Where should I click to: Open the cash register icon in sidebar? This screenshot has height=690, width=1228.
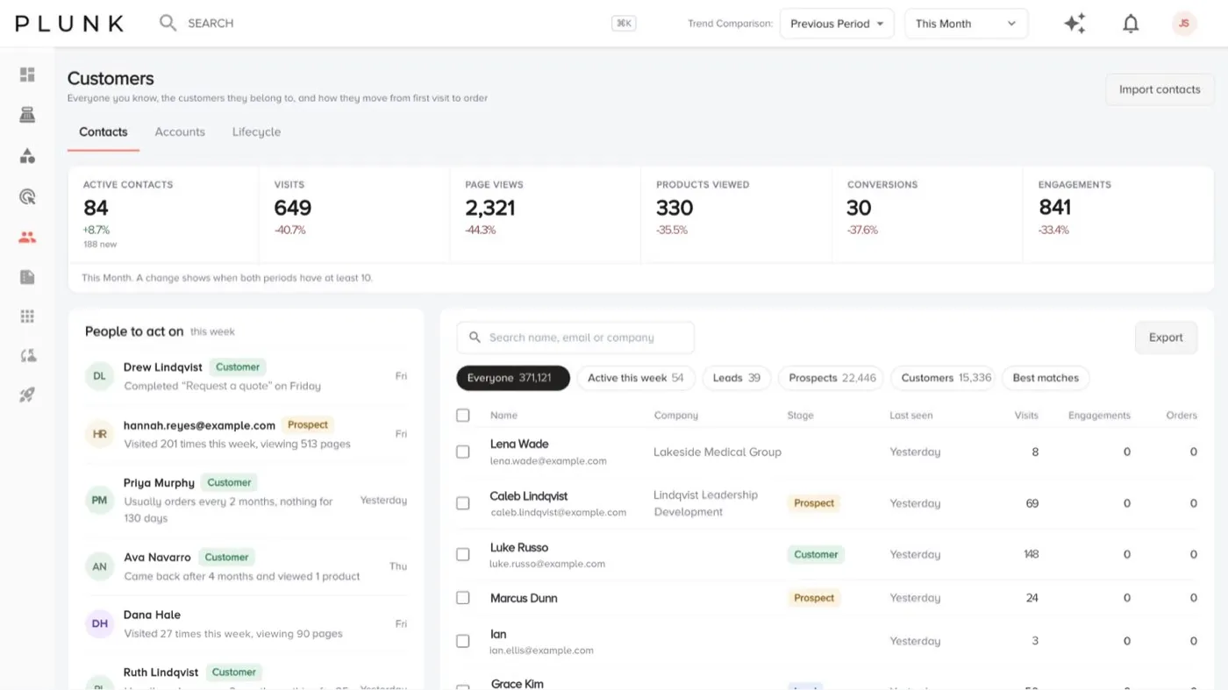click(27, 115)
